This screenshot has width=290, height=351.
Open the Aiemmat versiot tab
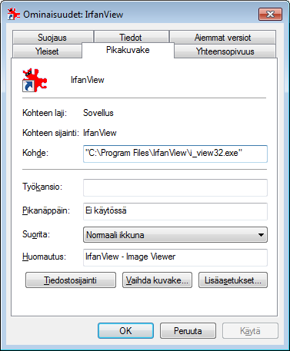tap(222, 38)
